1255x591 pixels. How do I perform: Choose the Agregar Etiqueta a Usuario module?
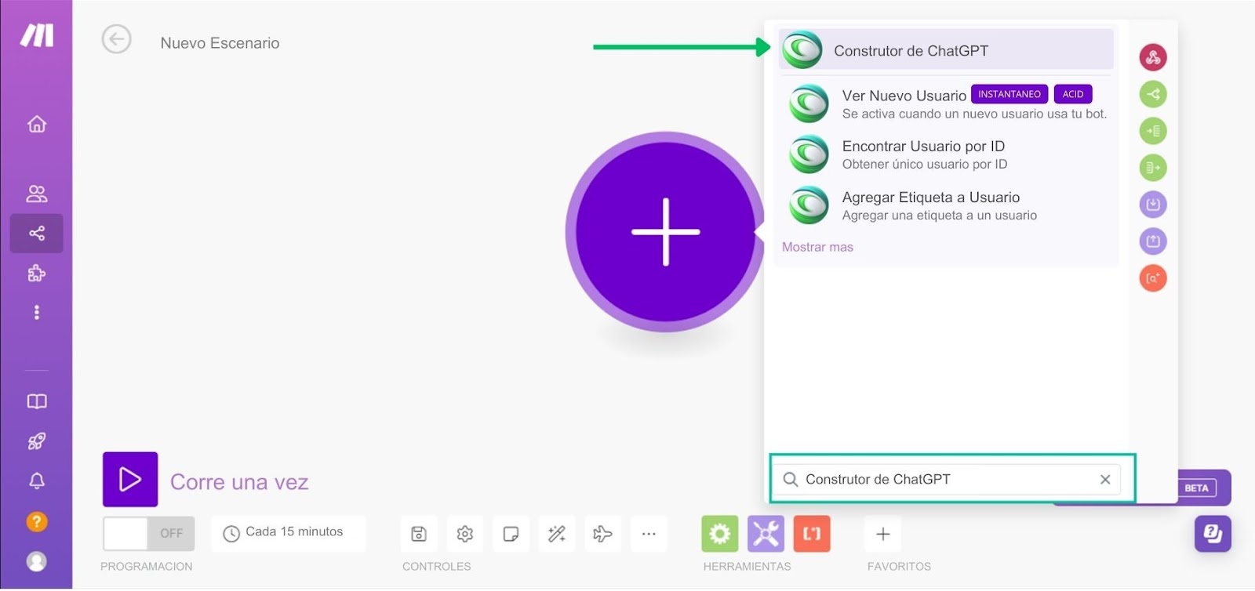946,205
